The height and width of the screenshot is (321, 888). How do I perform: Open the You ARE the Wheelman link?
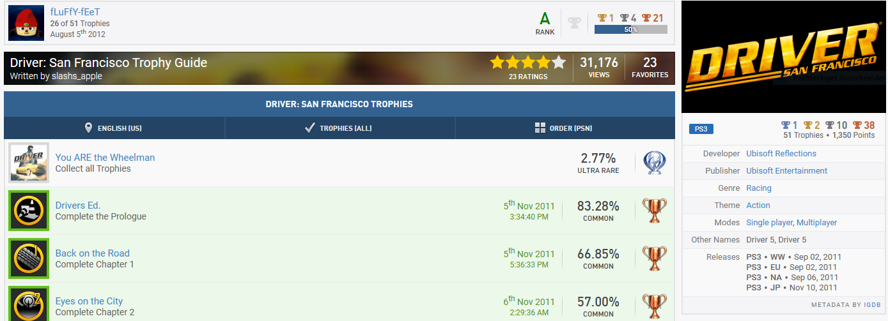(105, 158)
